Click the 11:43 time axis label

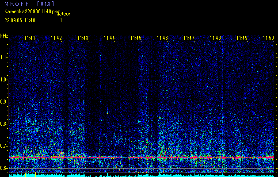(x=83, y=38)
